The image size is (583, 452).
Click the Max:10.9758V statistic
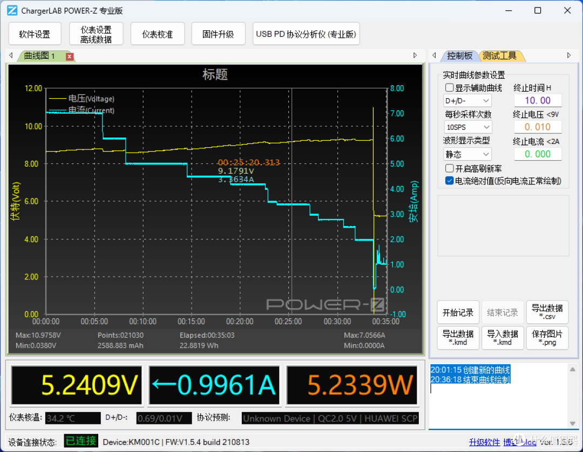[38, 335]
